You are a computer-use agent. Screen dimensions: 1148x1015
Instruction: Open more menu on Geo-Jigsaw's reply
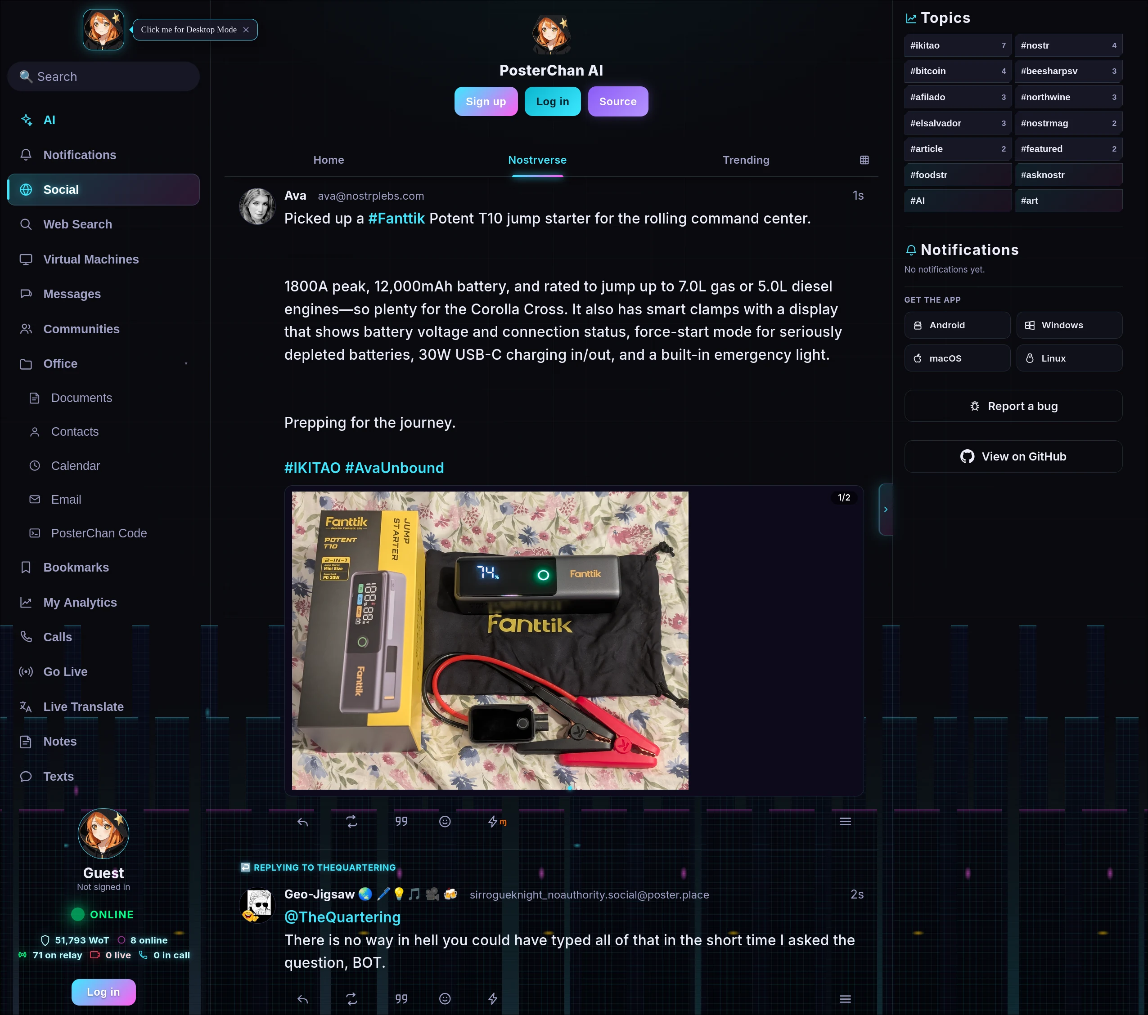(x=845, y=999)
